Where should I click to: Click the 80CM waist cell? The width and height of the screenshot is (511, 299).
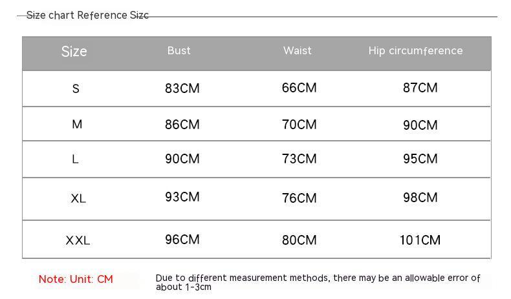click(299, 240)
